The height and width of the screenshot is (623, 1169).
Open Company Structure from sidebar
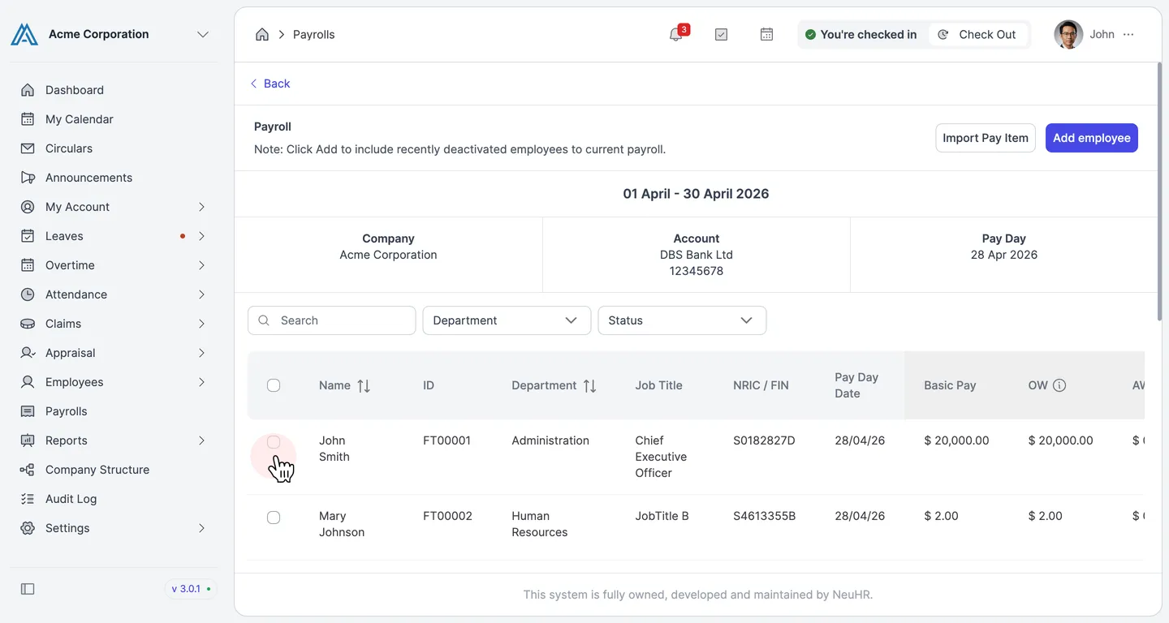[97, 470]
